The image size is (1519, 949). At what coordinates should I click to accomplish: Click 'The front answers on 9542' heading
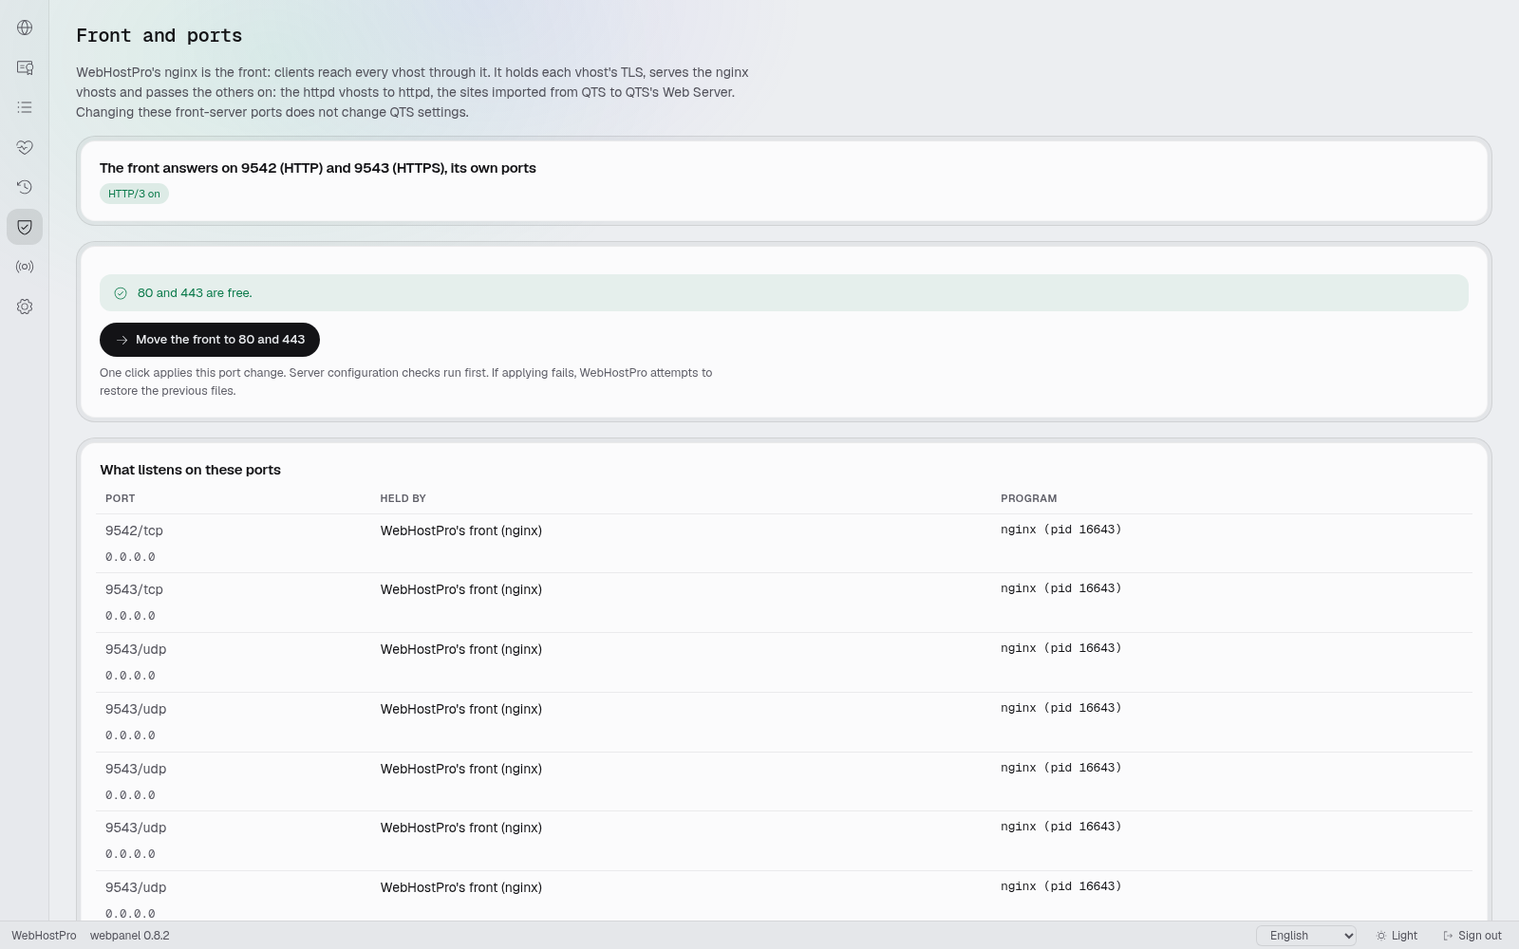coord(318,168)
